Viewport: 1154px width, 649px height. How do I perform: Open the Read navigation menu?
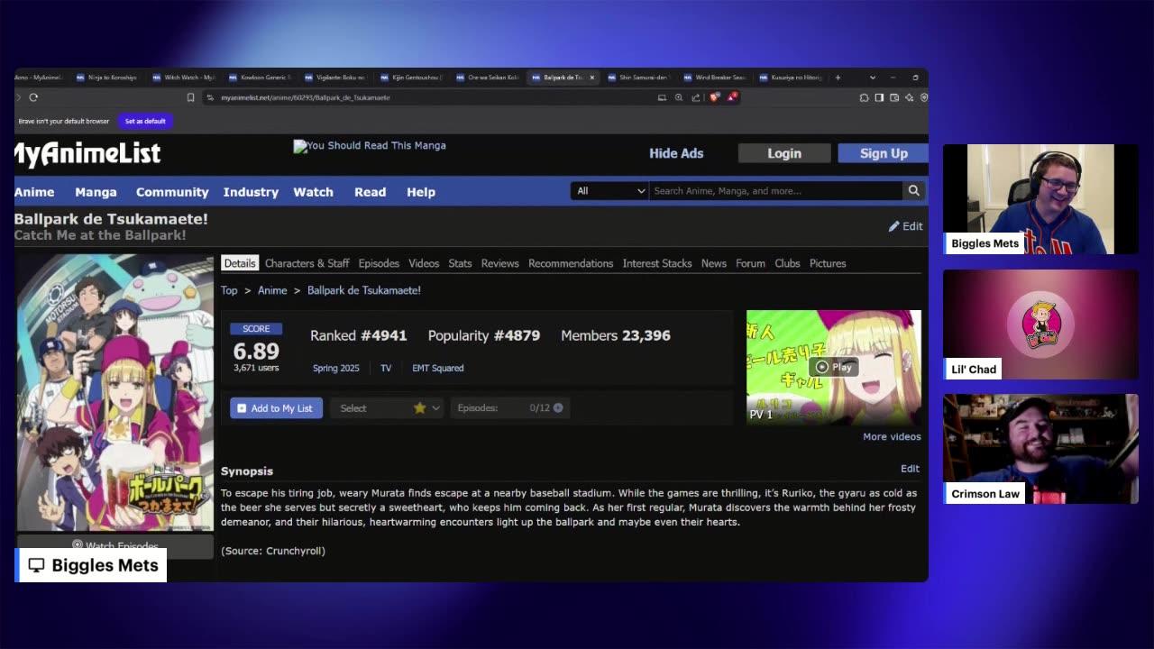pos(370,192)
